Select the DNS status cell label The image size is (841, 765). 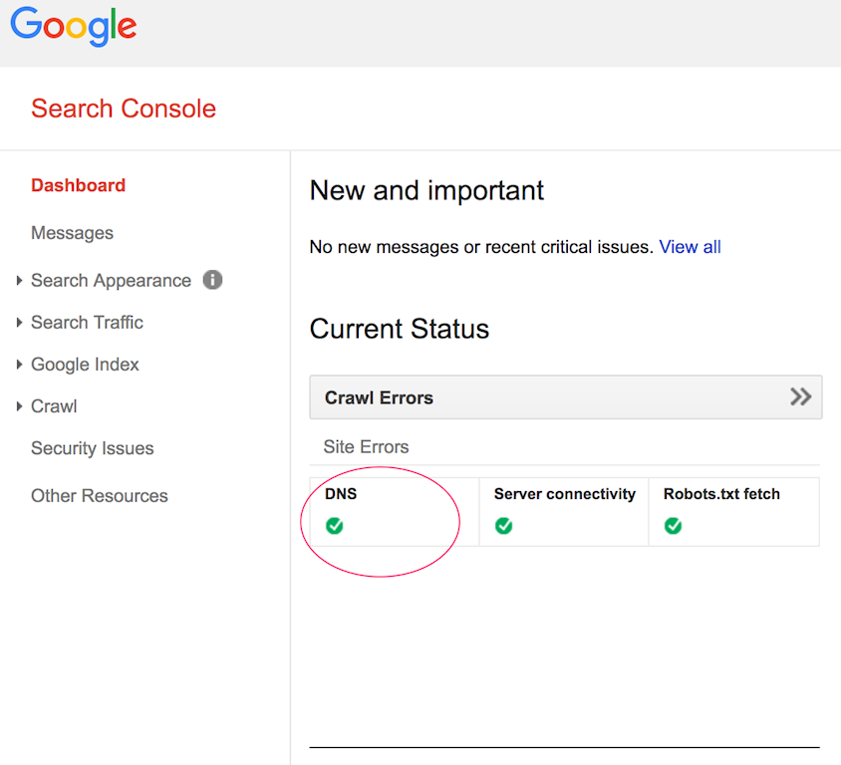point(341,494)
